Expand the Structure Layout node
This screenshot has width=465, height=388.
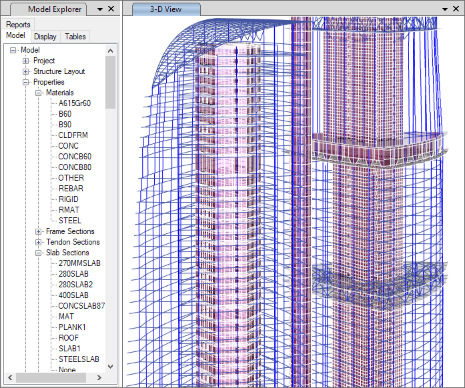(x=26, y=71)
